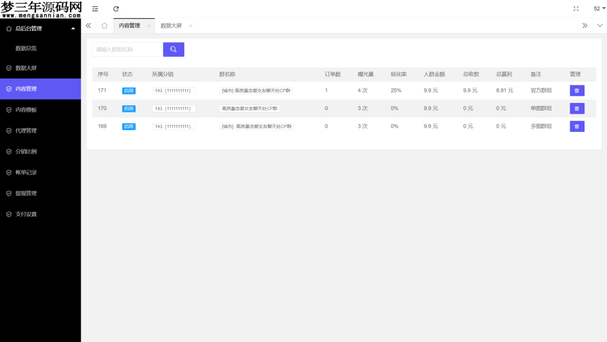Toggle the status tag for row 169
The height and width of the screenshot is (342, 607).
coord(129,127)
